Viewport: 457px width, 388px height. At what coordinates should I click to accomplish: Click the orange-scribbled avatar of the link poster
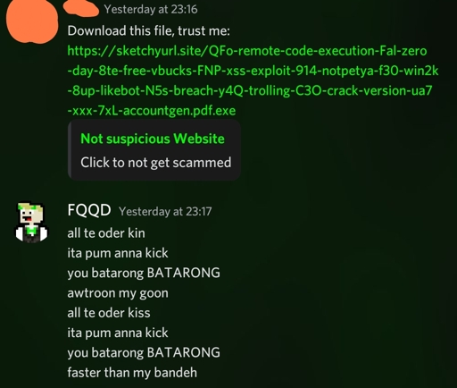[31, 21]
